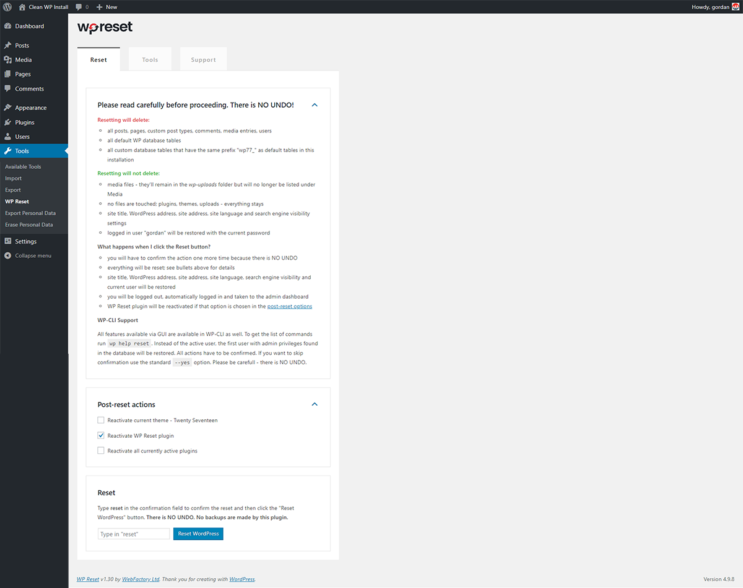
Task: Collapse the warning card with the chevron
Action: [315, 104]
